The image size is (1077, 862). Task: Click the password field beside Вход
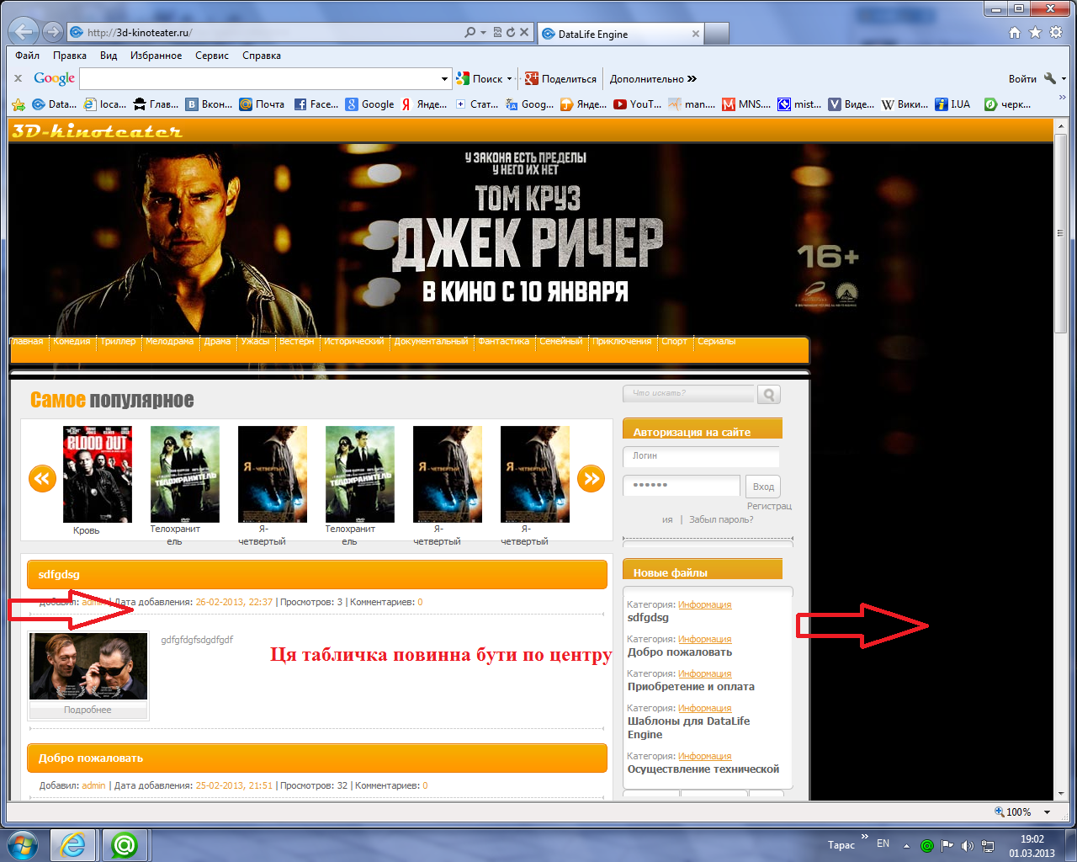682,486
